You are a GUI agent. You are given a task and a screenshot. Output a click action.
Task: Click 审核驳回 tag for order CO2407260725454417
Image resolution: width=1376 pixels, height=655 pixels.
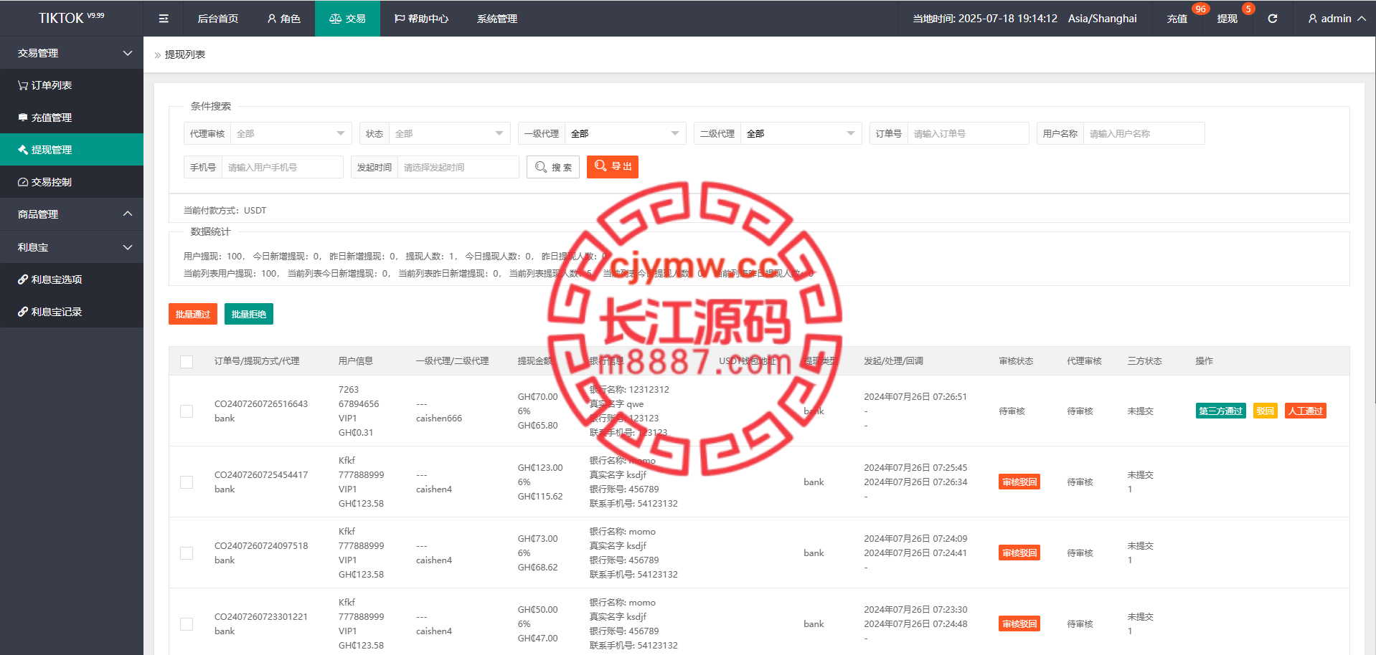1019,482
